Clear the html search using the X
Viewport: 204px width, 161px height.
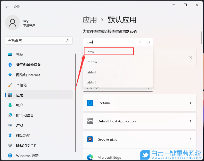(x=139, y=42)
